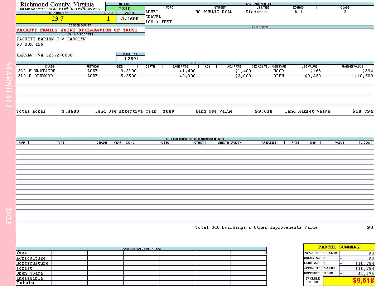Select use type OPEN
Viewport: 376px width, 286px height.
pyautogui.click(x=279, y=76)
